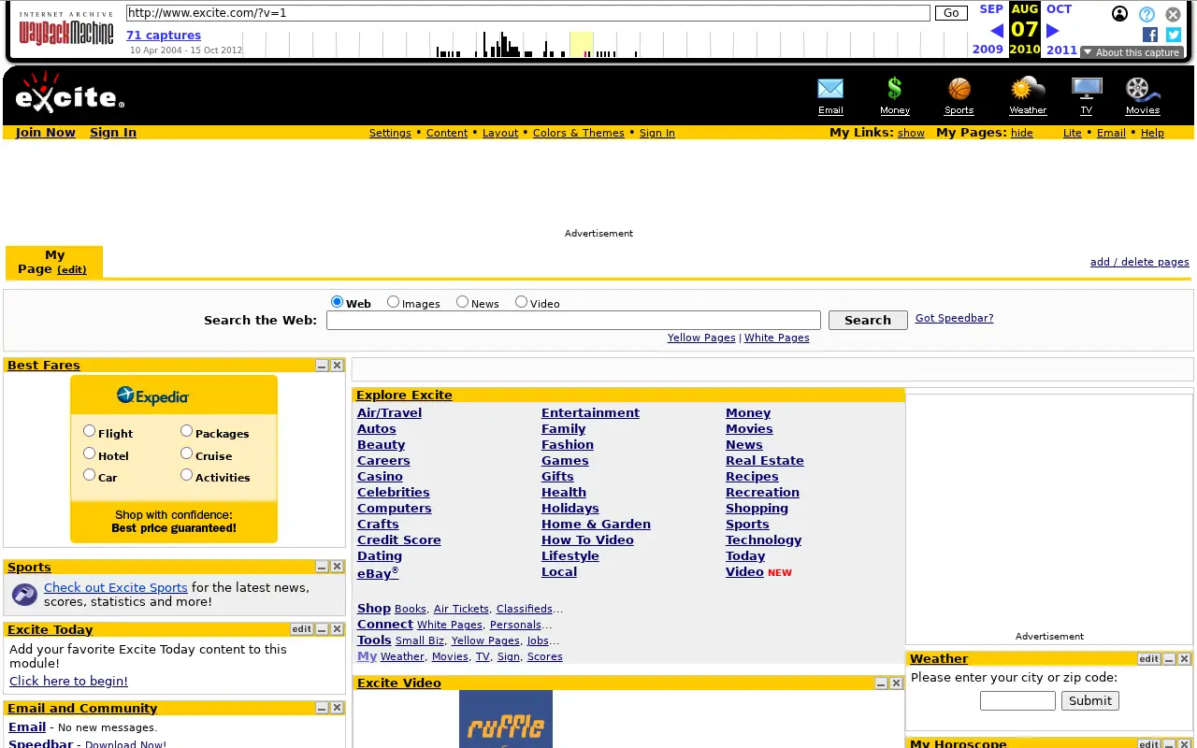
Task: Select the My Page tab
Action: [54, 262]
